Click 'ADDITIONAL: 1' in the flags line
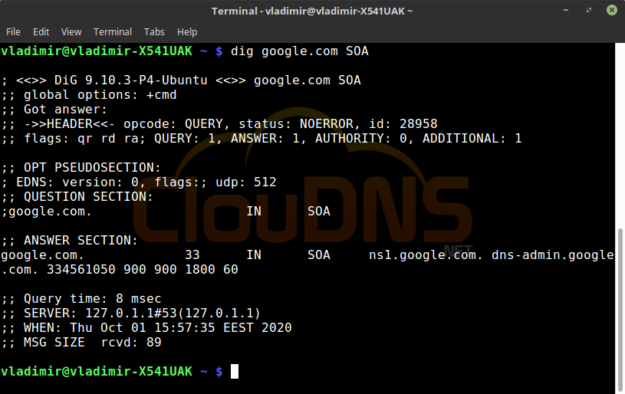This screenshot has width=625, height=394. (x=472, y=139)
